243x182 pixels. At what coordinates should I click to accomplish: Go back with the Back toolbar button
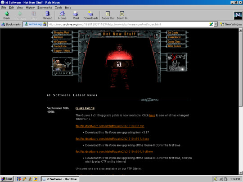tap(7, 15)
